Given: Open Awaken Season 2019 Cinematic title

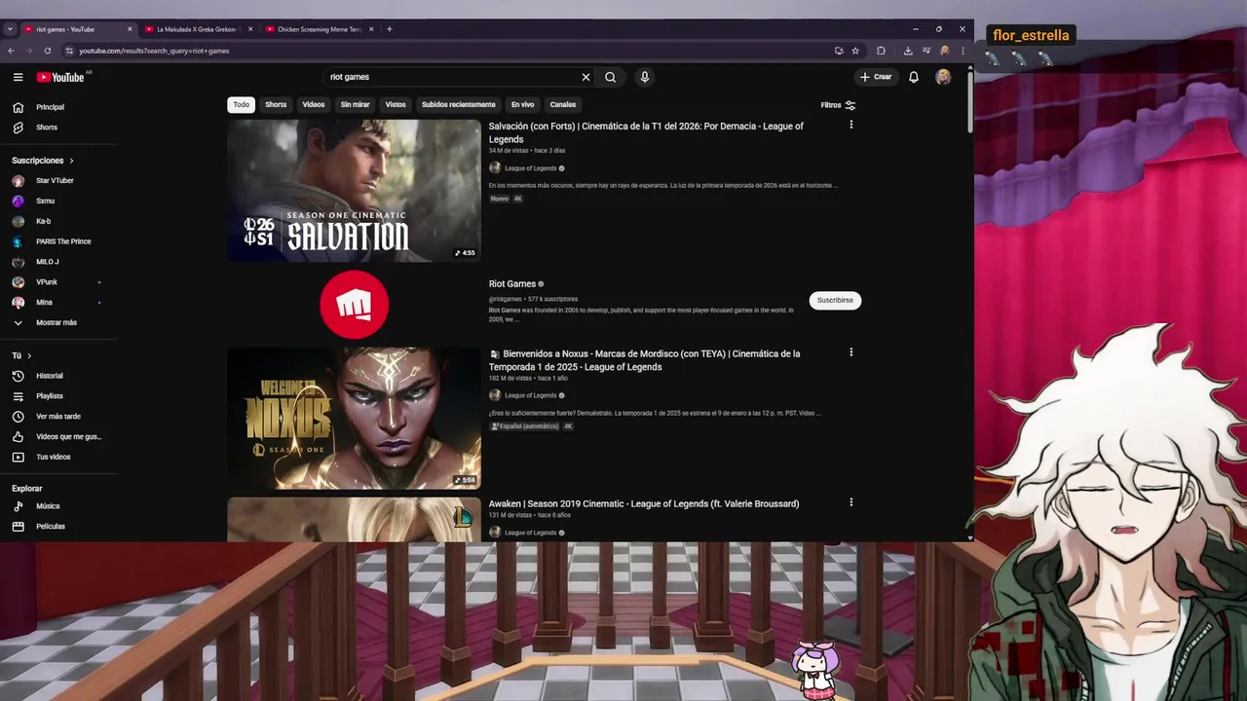Looking at the screenshot, I should [644, 503].
